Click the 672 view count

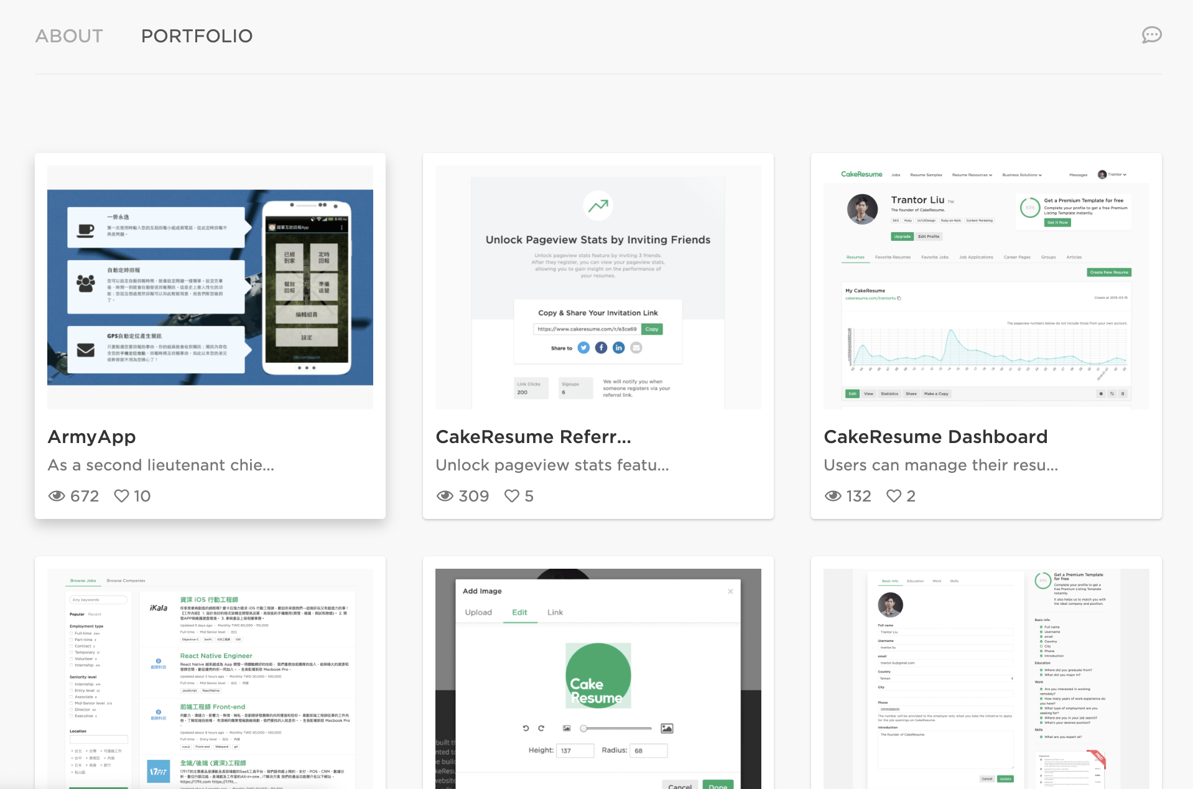[85, 496]
